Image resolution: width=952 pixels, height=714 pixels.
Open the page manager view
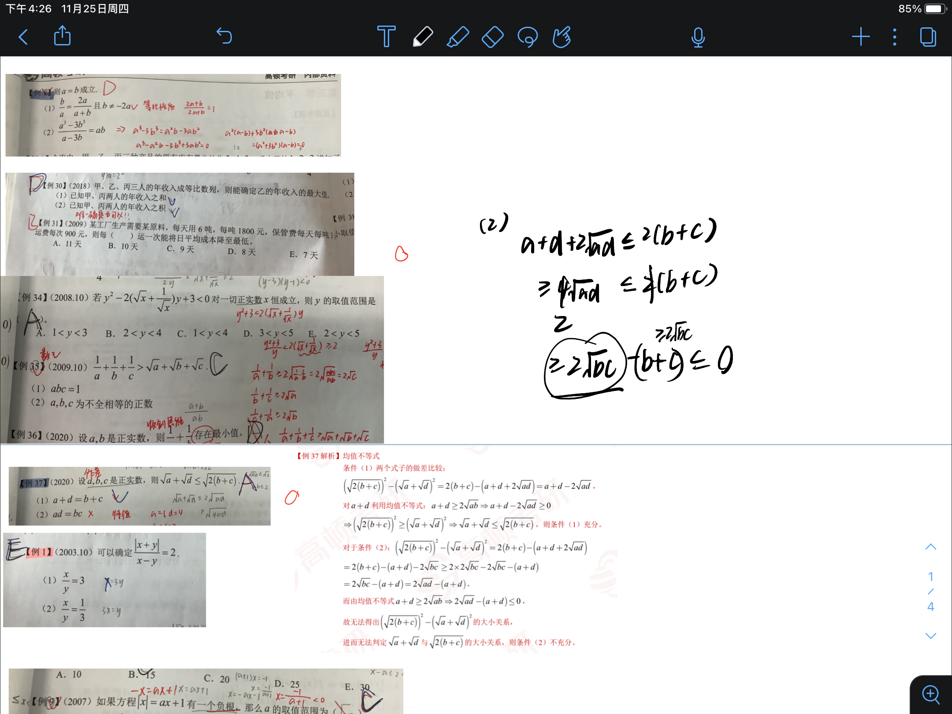[x=928, y=37]
